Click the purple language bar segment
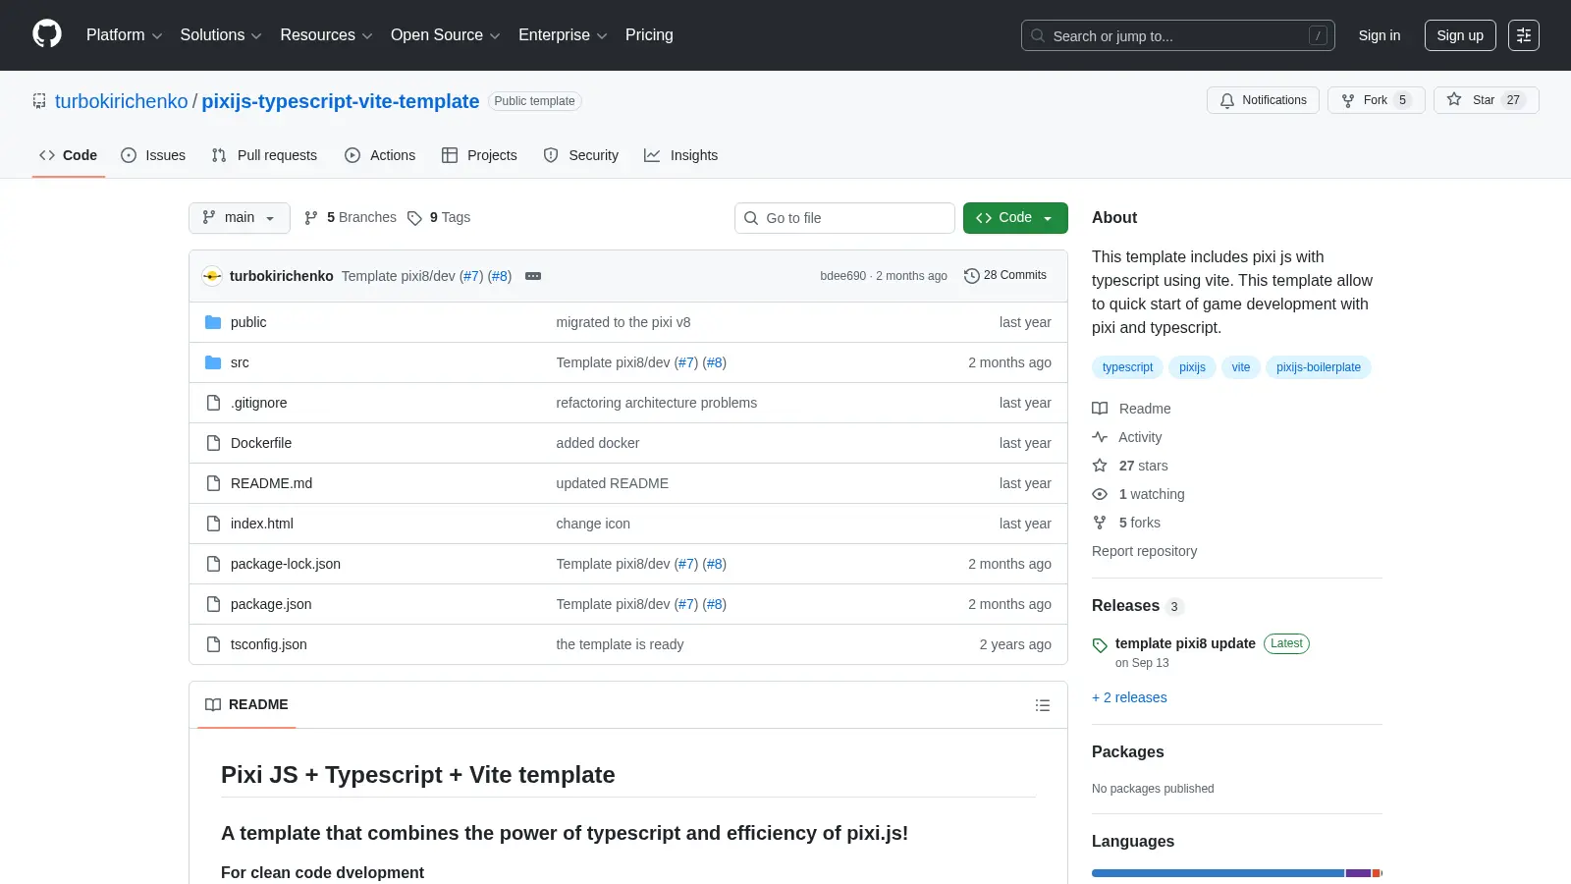1571x884 pixels. point(1358,873)
